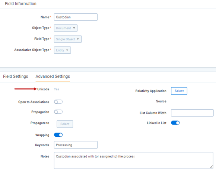Click the Unicode label

pos(43,89)
